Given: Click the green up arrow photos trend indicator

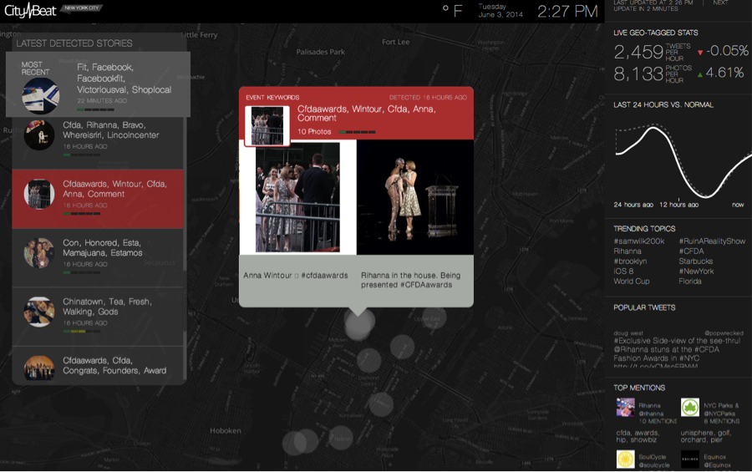Looking at the screenshot, I should pos(700,74).
